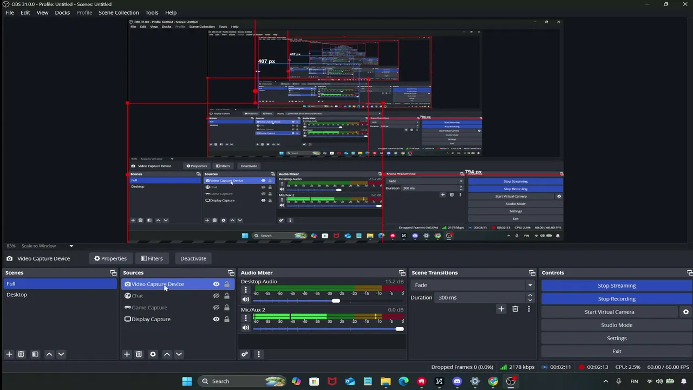Open File Explorer from the taskbar
This screenshot has width=693, height=390.
point(385,381)
